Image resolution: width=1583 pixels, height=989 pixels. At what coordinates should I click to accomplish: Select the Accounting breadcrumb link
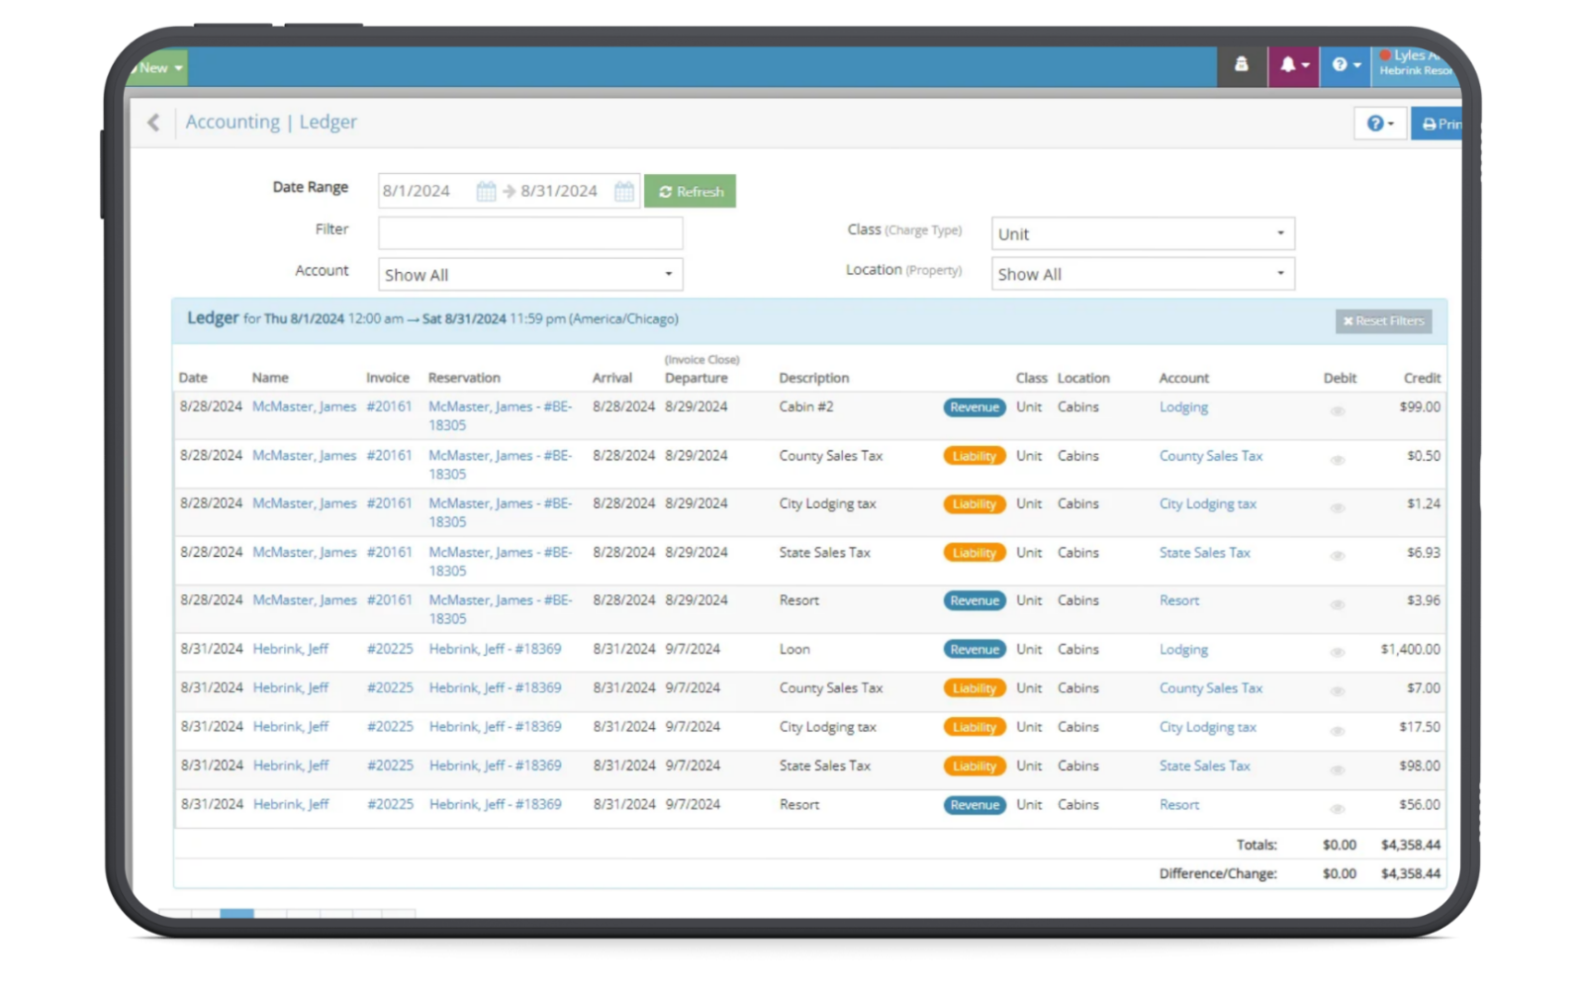coord(233,122)
